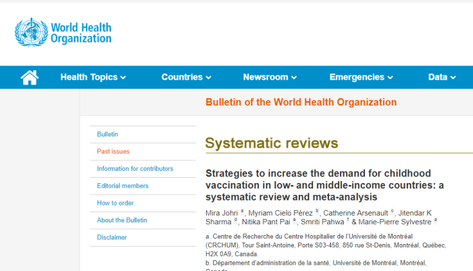
Task: Click author name Catherine Arsenault
Action: click(355, 213)
